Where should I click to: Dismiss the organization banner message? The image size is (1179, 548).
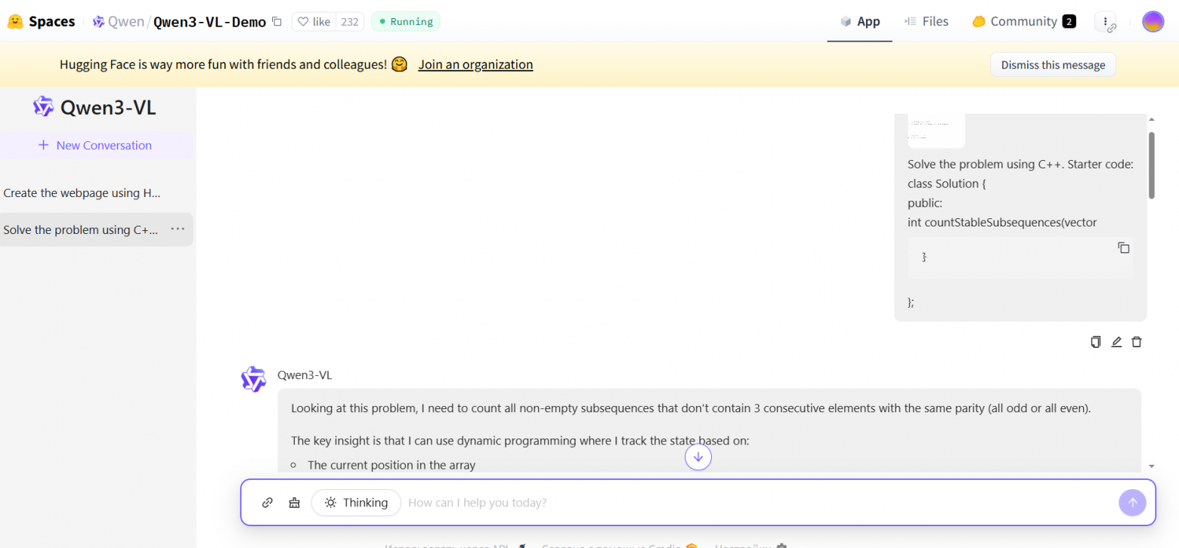[x=1053, y=65]
